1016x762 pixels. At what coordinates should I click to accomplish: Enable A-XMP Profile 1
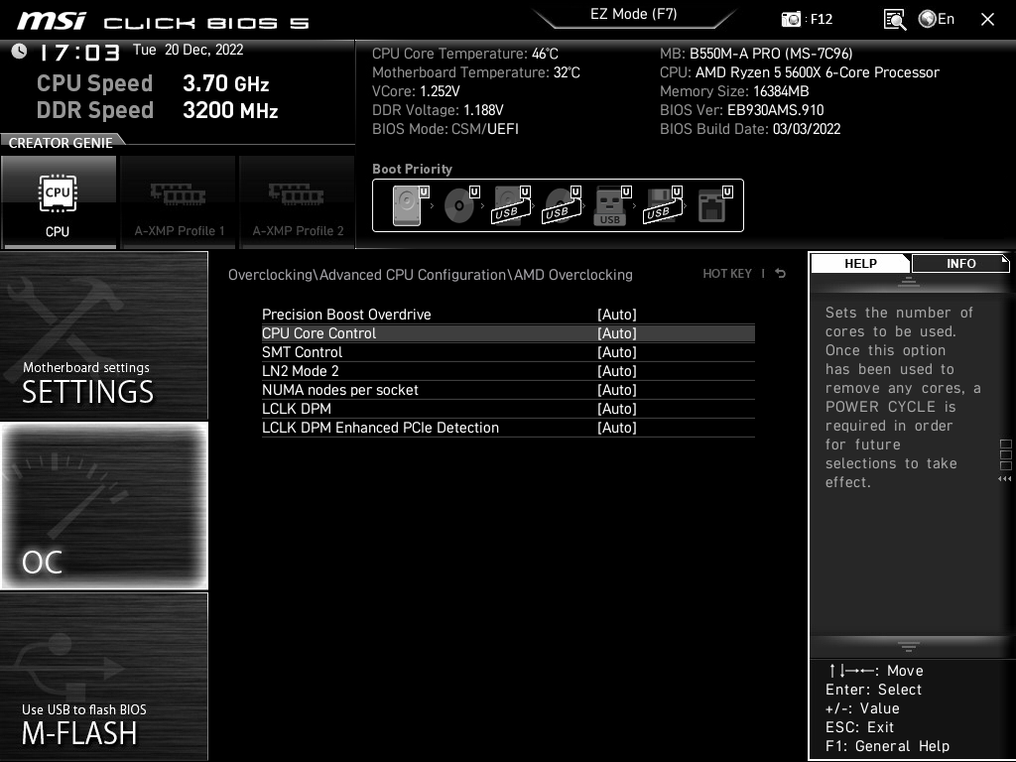(x=179, y=202)
